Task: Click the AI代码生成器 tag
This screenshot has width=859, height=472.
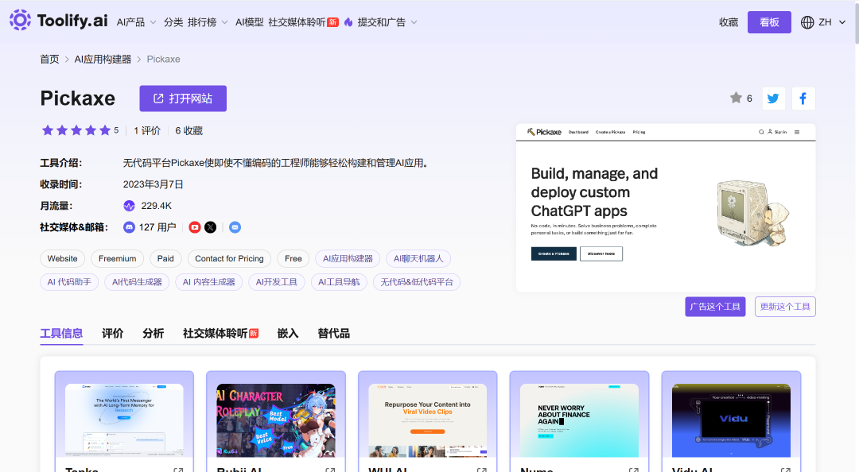Action: coord(137,282)
